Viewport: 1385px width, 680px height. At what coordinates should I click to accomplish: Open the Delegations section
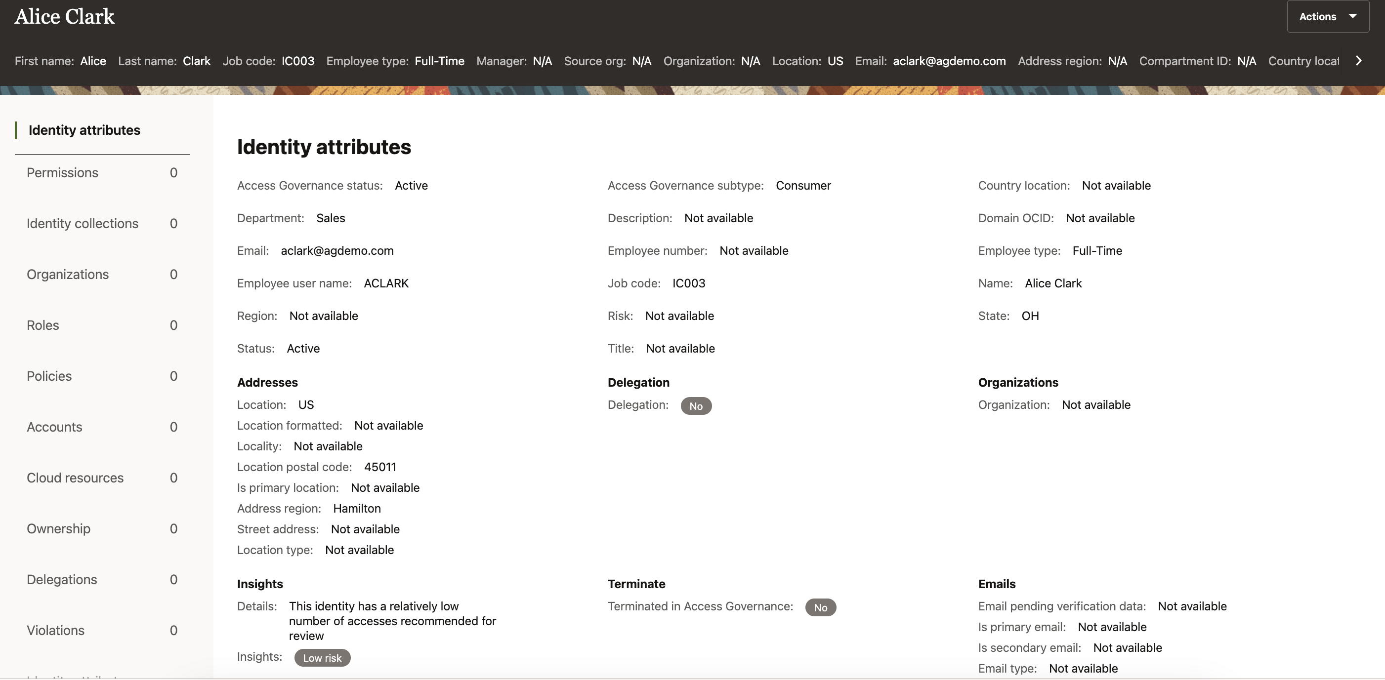point(62,579)
